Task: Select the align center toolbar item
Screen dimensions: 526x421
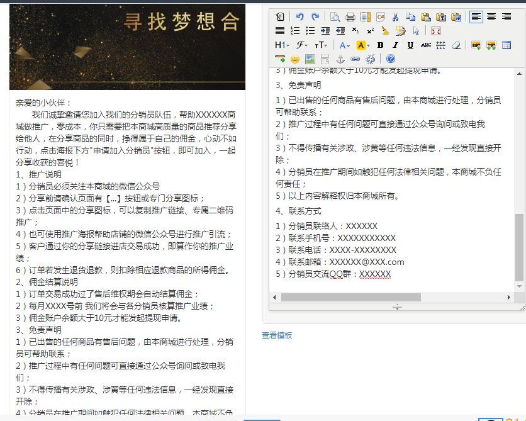Action: (491, 17)
